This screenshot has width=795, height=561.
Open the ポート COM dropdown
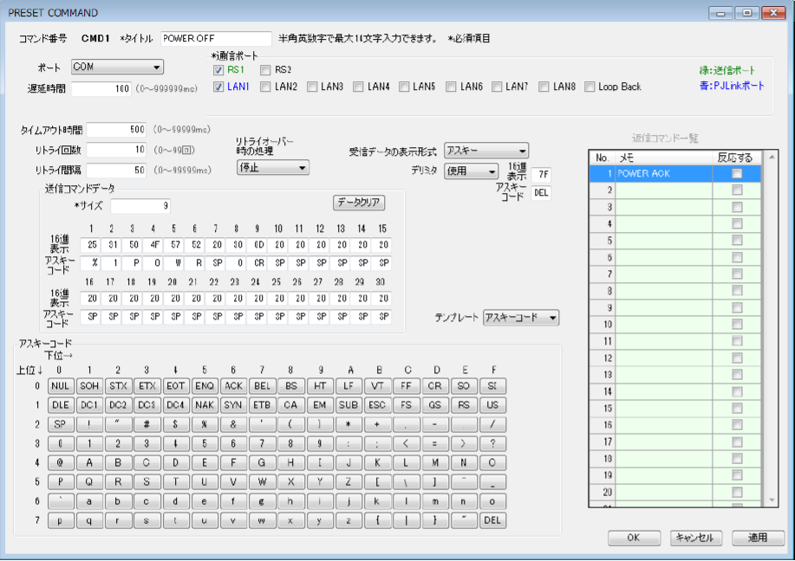tap(117, 68)
